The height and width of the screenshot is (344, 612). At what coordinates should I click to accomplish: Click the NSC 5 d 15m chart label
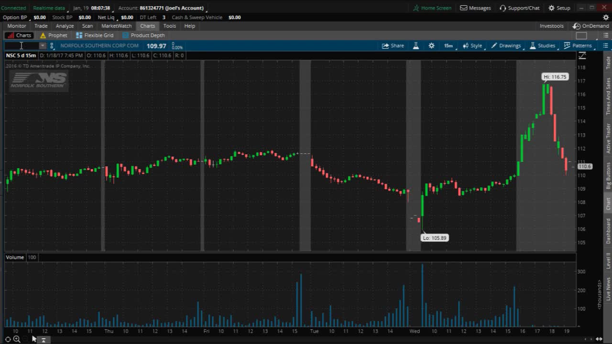[x=21, y=55]
